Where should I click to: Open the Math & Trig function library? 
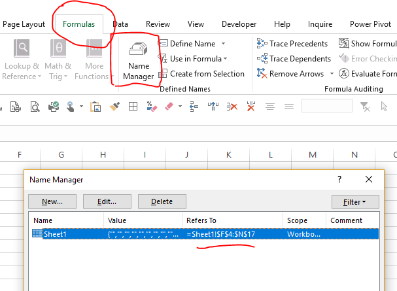point(58,60)
